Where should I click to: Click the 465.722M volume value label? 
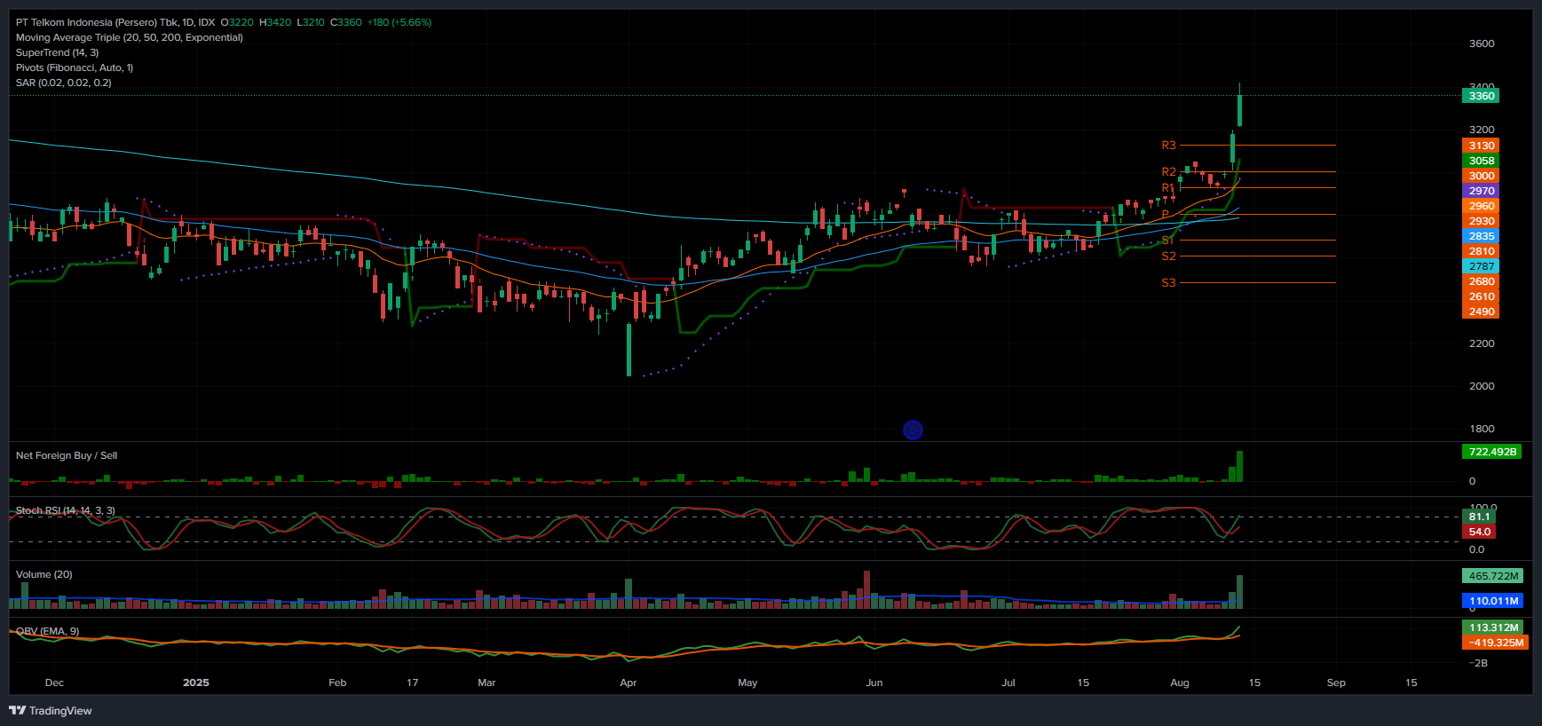click(x=1492, y=576)
